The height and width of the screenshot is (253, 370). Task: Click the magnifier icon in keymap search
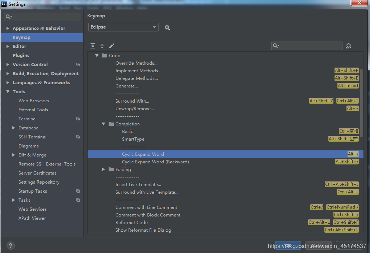click(276, 46)
